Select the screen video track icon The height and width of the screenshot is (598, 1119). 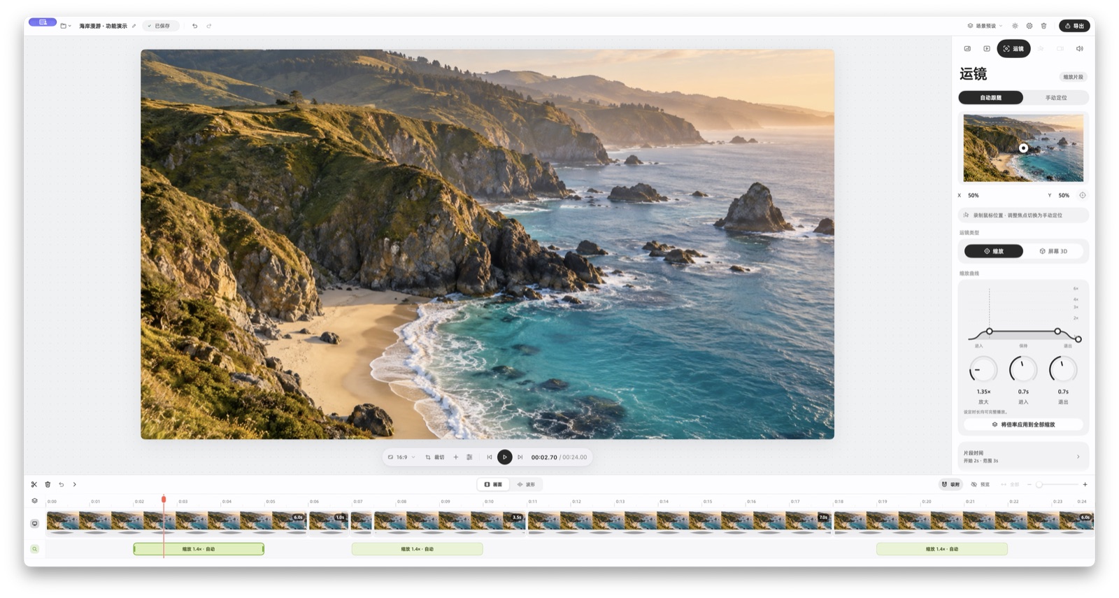[x=34, y=523]
